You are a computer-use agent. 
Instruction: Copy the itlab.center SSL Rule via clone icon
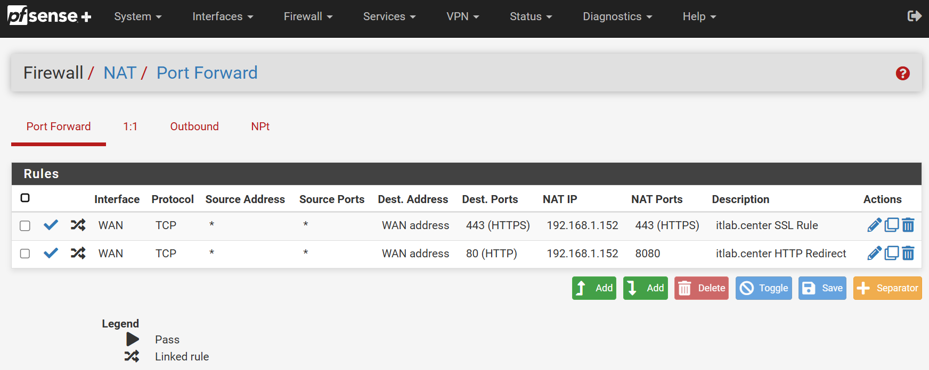[891, 225]
